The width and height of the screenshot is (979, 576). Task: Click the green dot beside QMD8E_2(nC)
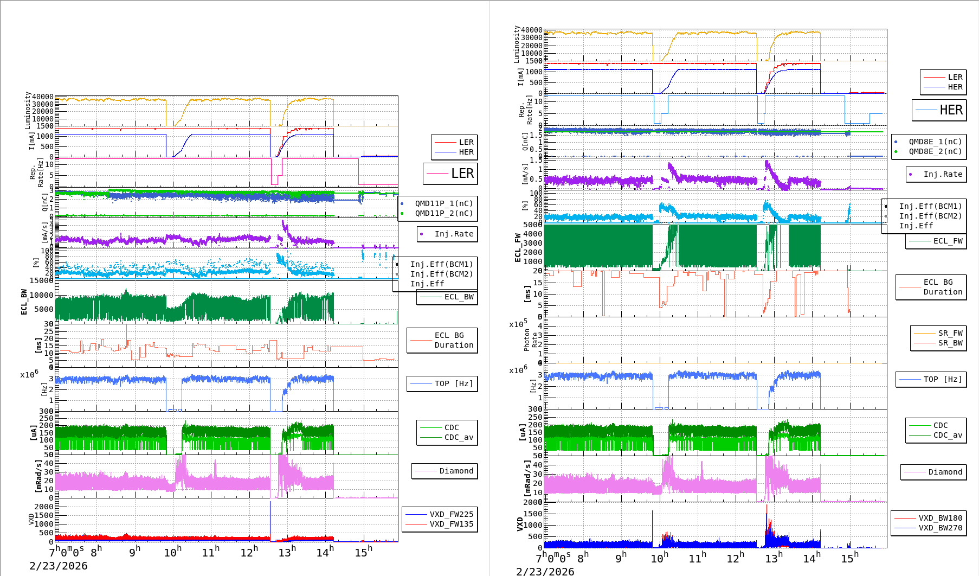pos(896,152)
